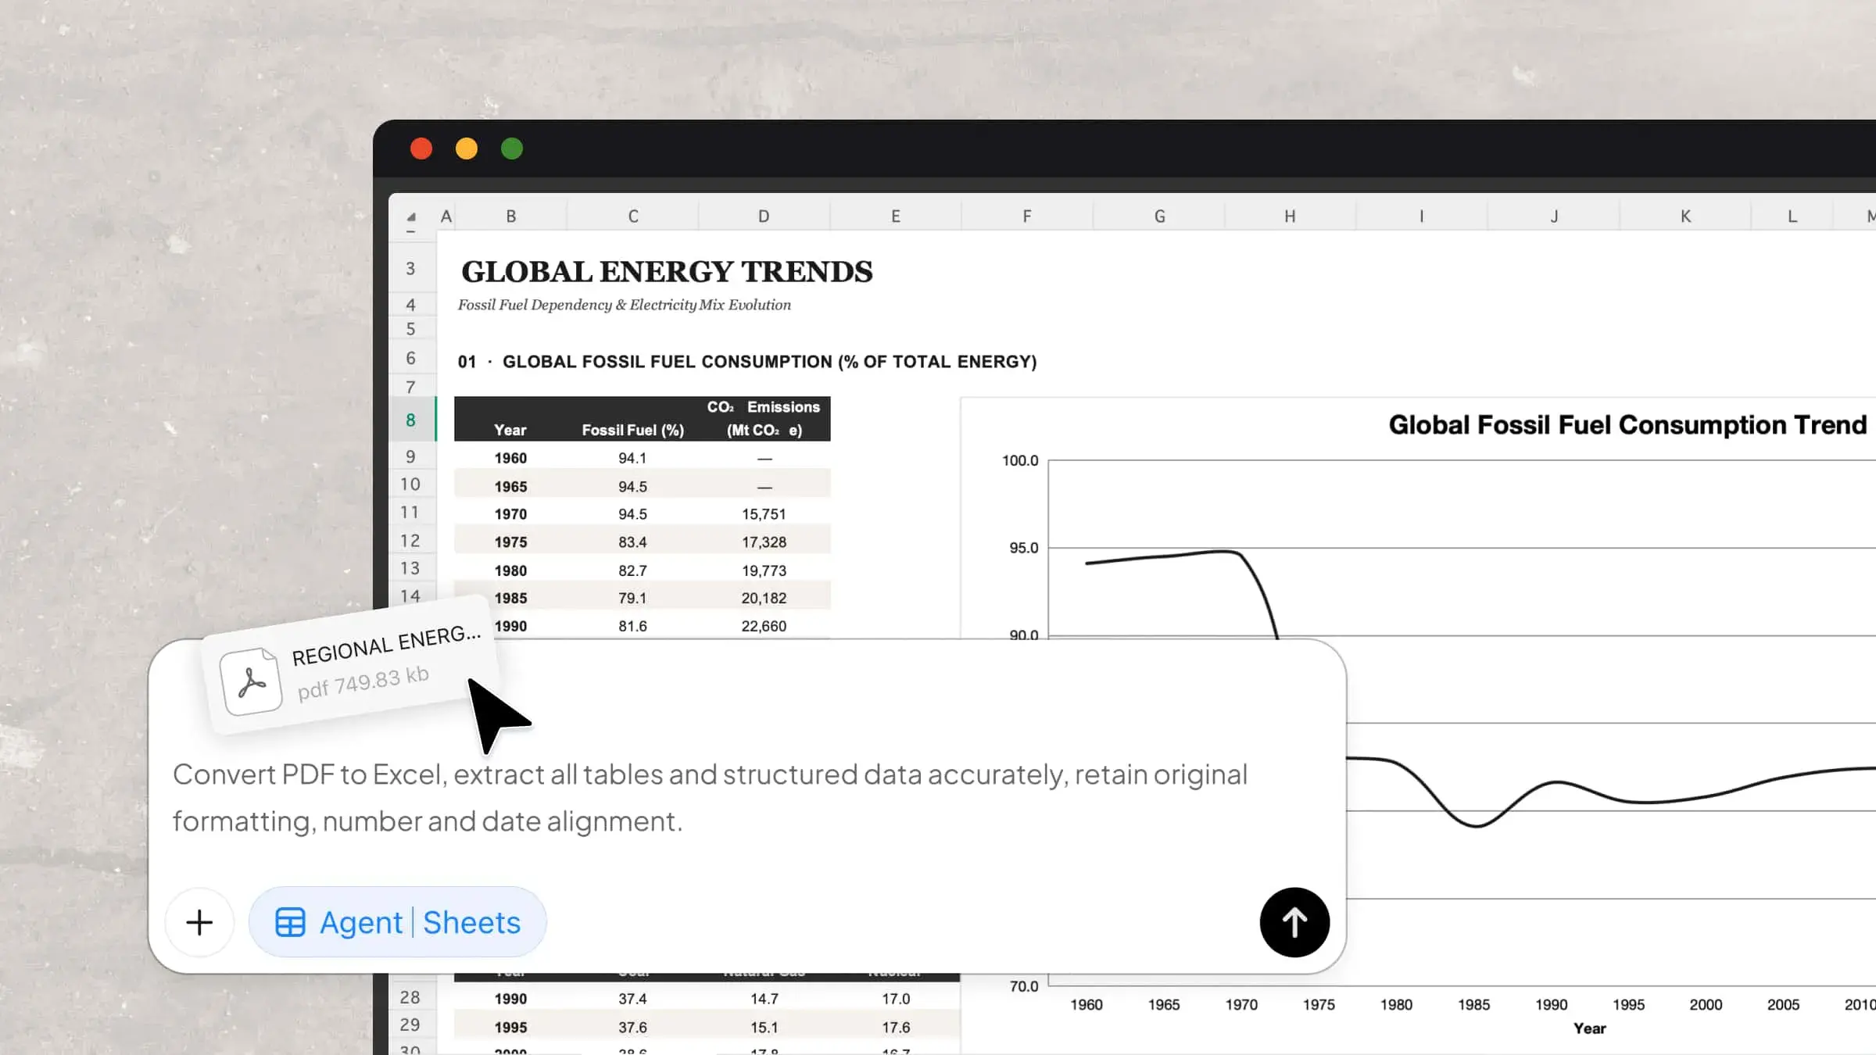Click cell with year 1970
The height and width of the screenshot is (1055, 1876).
[x=510, y=514]
